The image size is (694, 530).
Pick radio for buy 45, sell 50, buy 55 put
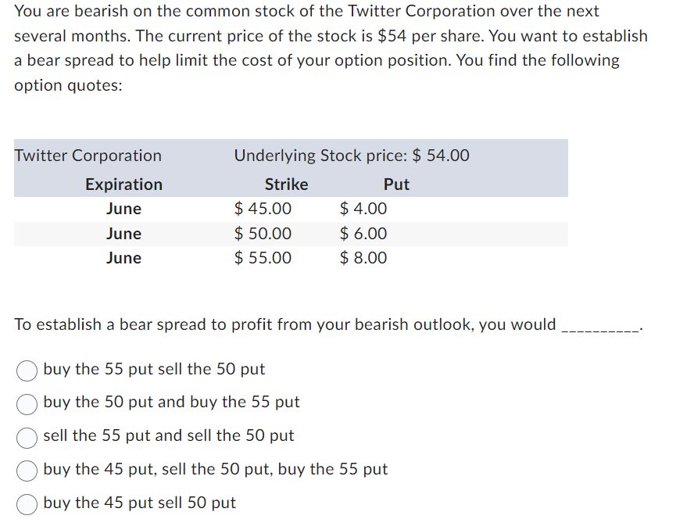click(x=27, y=471)
